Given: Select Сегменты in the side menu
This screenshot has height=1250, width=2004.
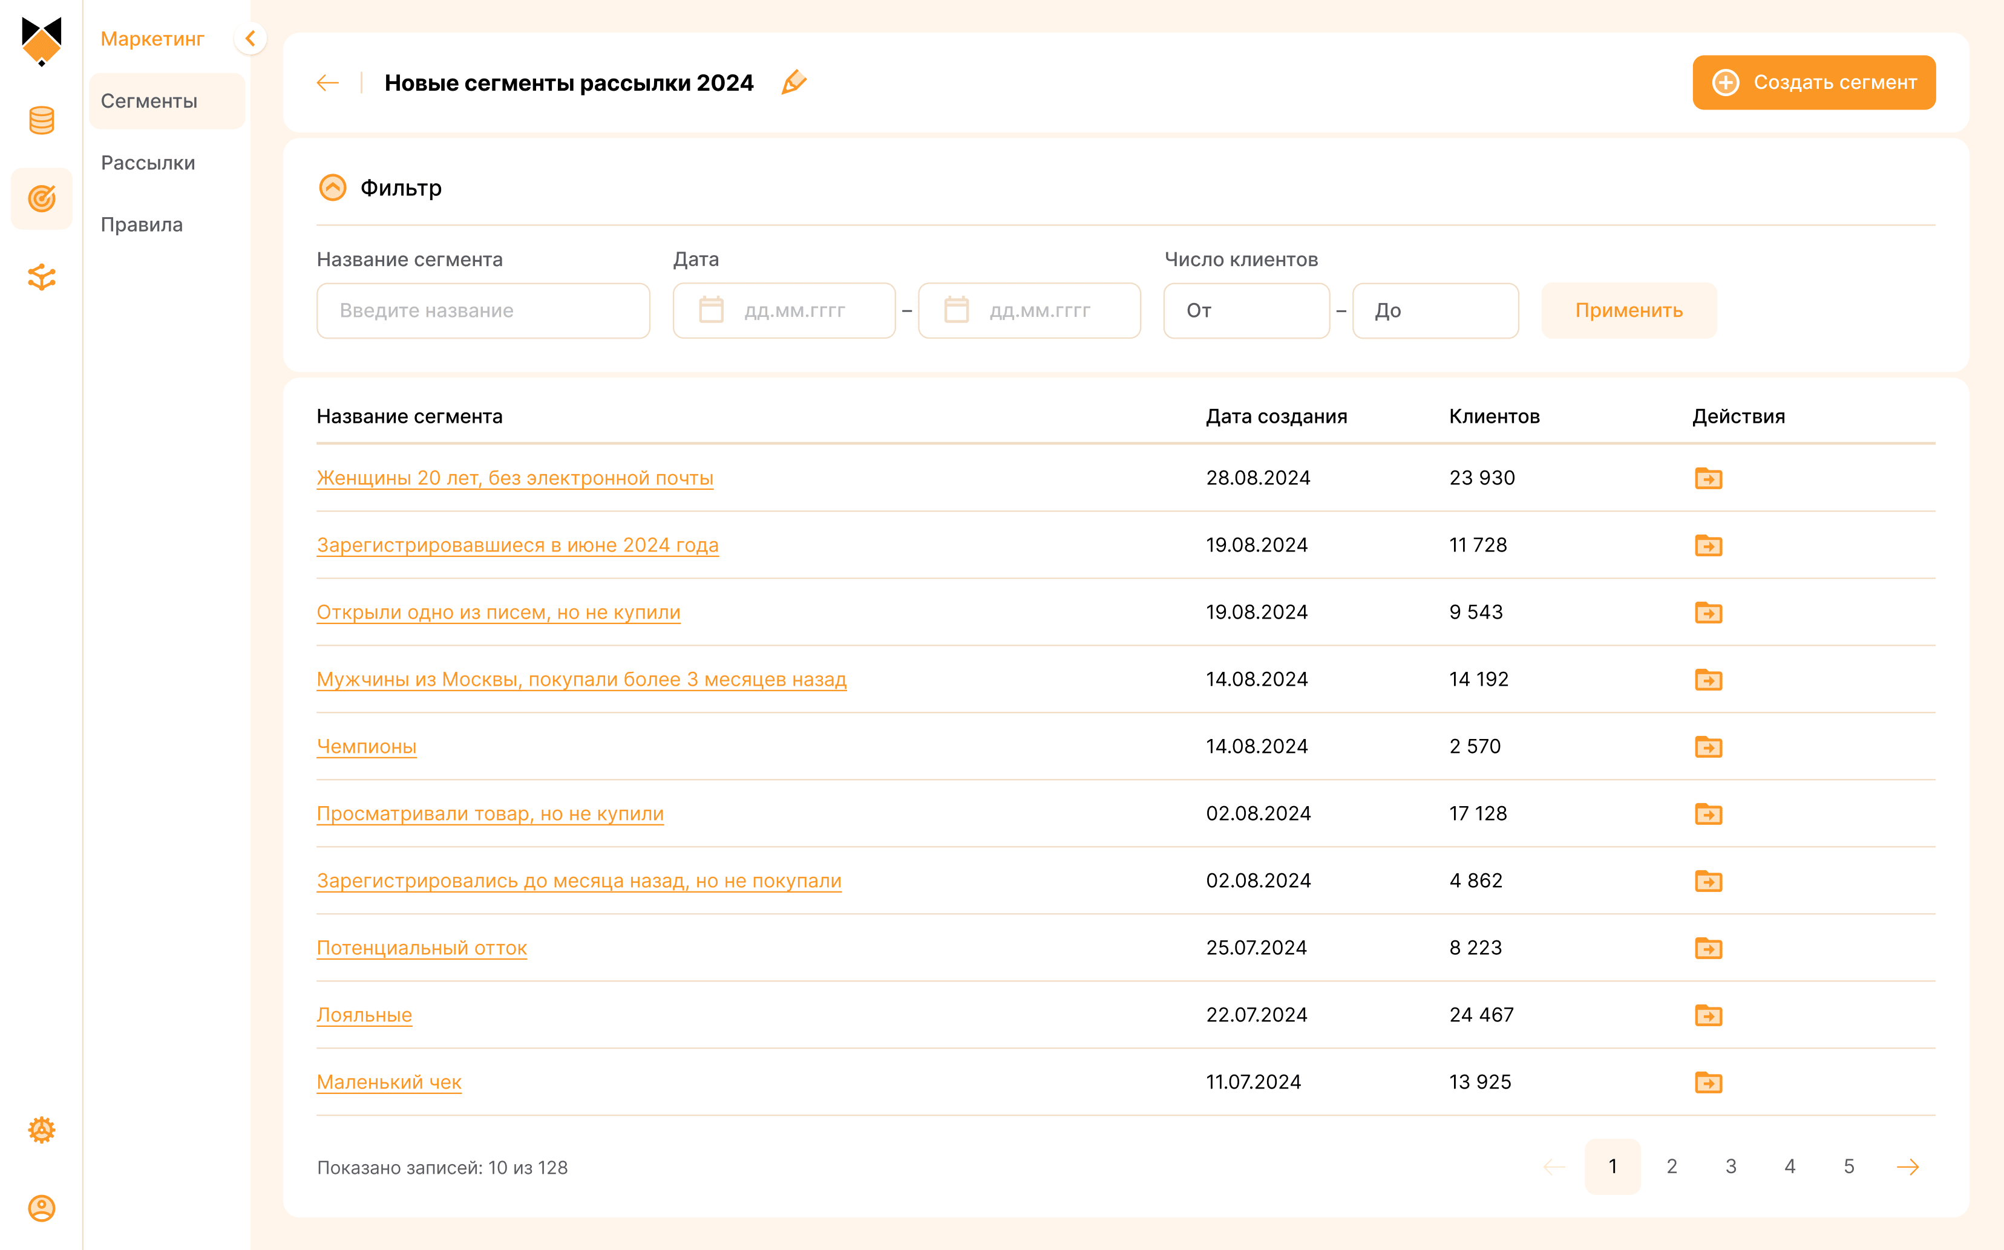Looking at the screenshot, I should [x=167, y=101].
